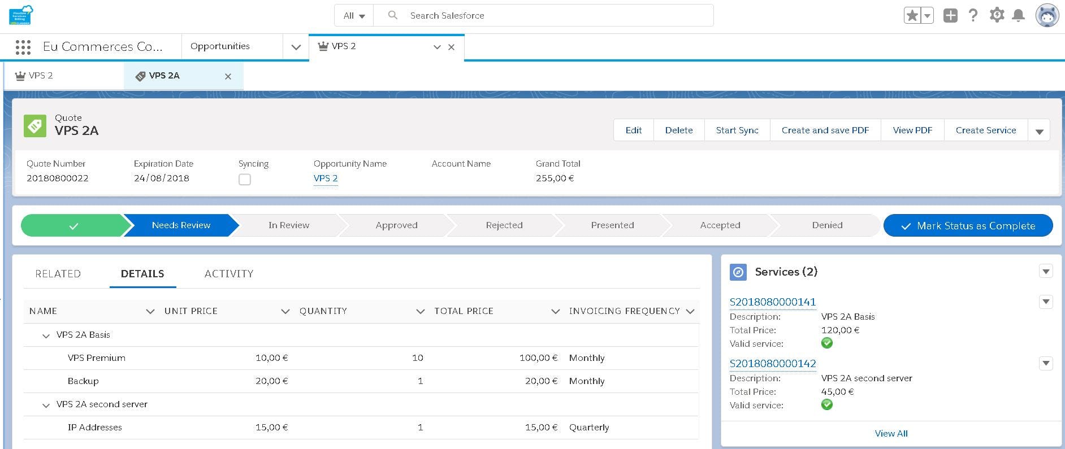The image size is (1065, 449).
Task: Open row menu for service S2018080000141
Action: coord(1046,302)
